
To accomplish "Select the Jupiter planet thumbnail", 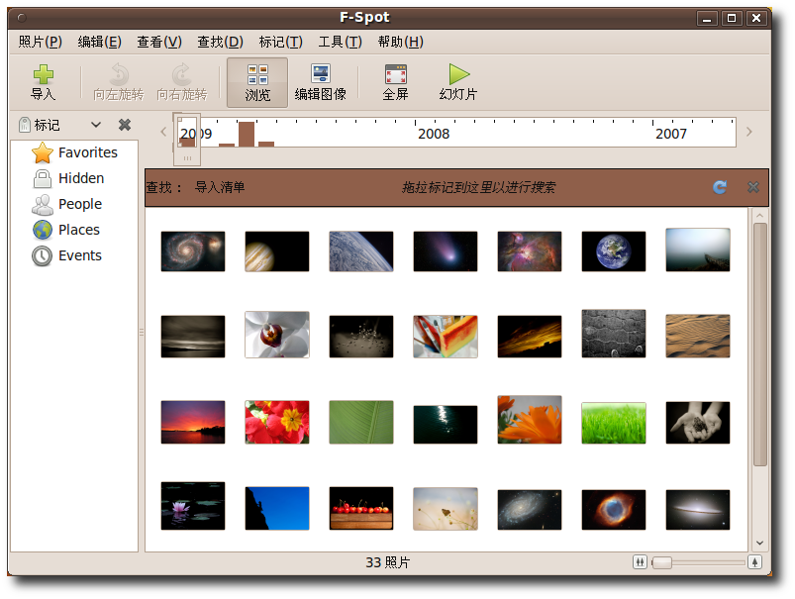I will pos(277,251).
